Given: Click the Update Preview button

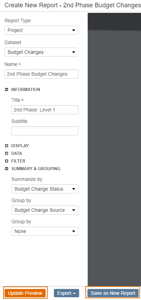Looking at the screenshot, I should pos(25,293).
